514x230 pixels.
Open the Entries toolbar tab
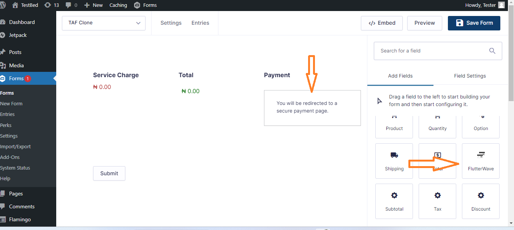tap(200, 23)
